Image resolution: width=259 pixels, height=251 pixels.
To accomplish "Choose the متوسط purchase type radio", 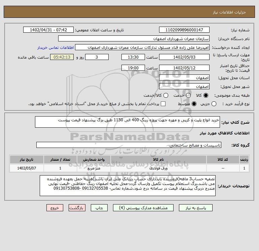I will 194,104.
